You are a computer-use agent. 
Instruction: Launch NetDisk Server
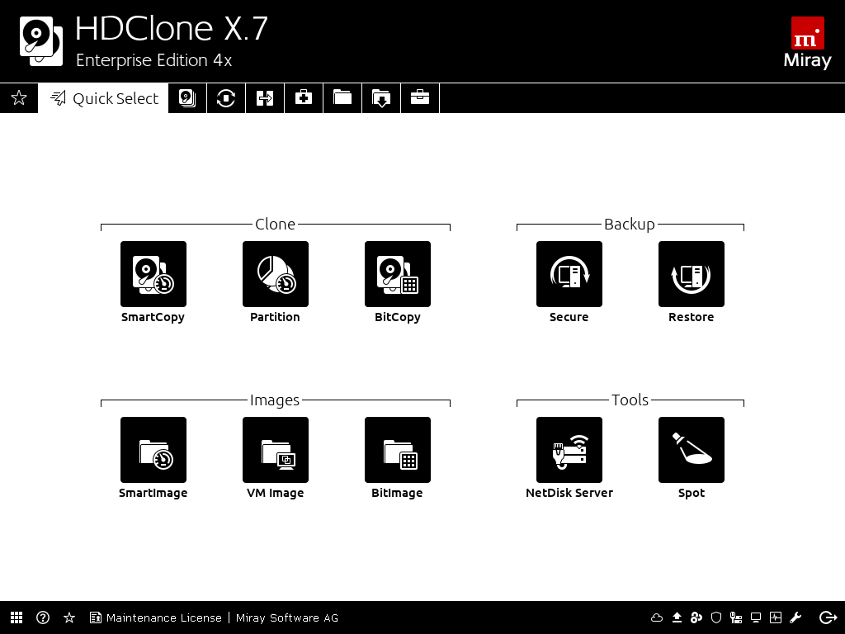click(x=569, y=450)
